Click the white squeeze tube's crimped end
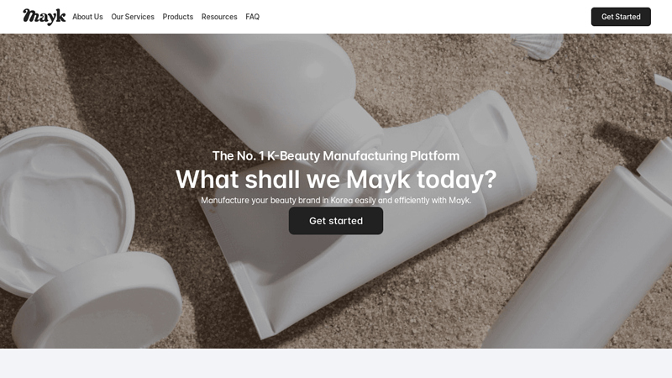This screenshot has width=672, height=378. [253, 300]
